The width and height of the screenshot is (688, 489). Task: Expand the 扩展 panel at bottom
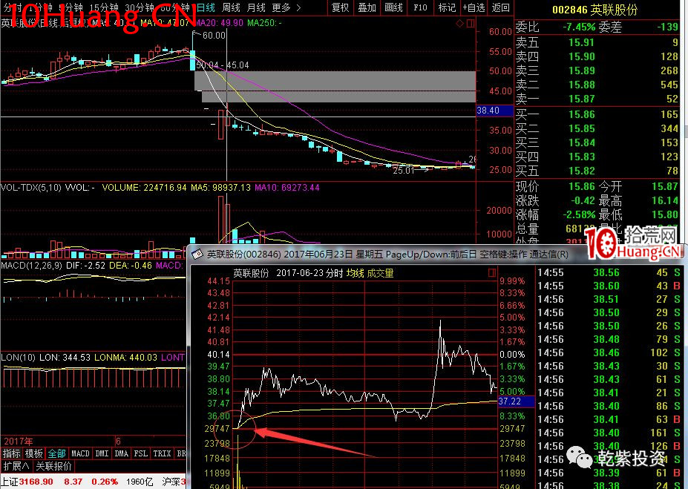pyautogui.click(x=16, y=466)
